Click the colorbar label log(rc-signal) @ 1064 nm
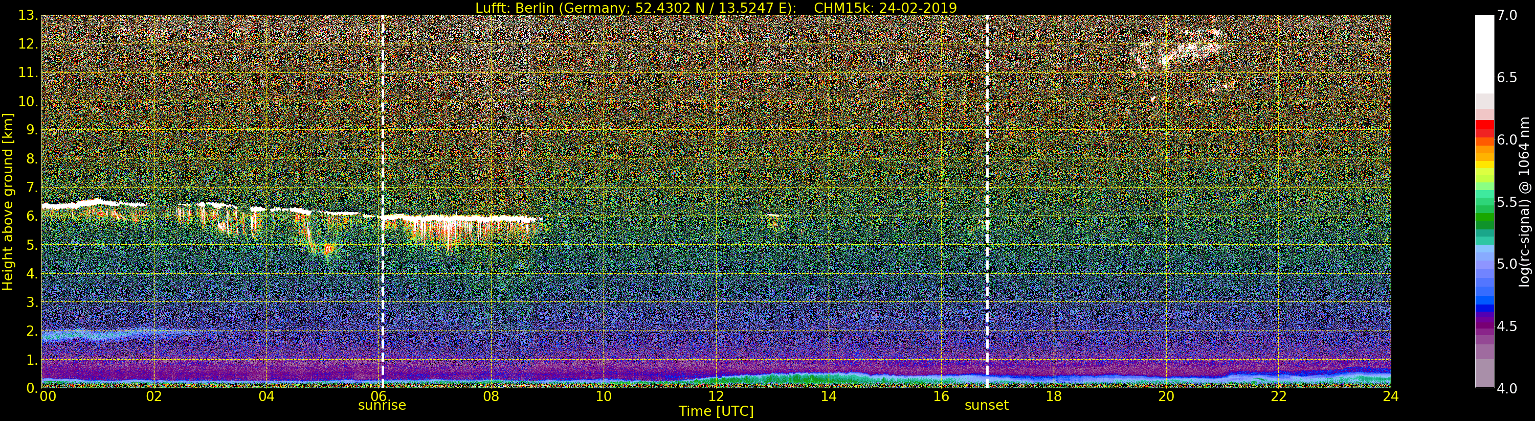Screen dimensions: 1535x421 [x=1525, y=201]
